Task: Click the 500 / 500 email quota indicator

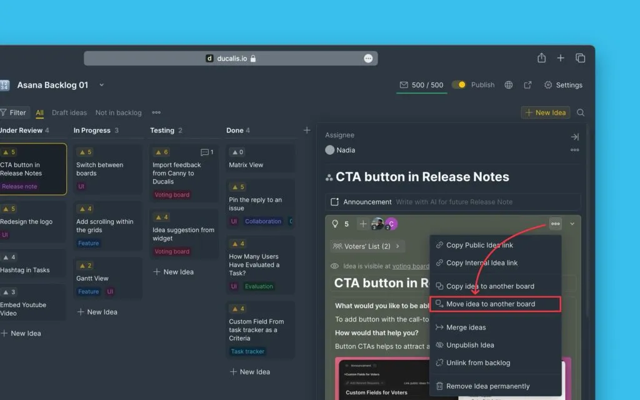Action: [x=421, y=85]
